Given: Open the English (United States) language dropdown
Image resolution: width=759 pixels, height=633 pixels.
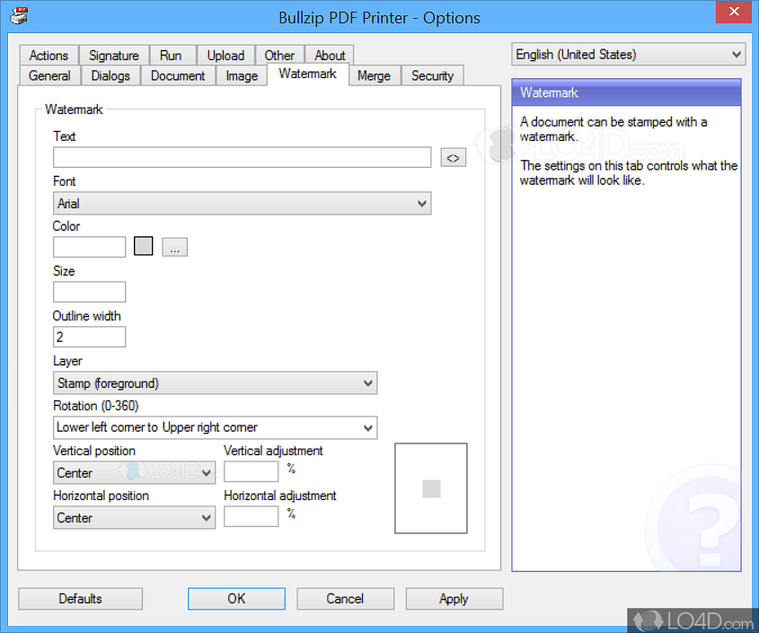Looking at the screenshot, I should pyautogui.click(x=628, y=54).
